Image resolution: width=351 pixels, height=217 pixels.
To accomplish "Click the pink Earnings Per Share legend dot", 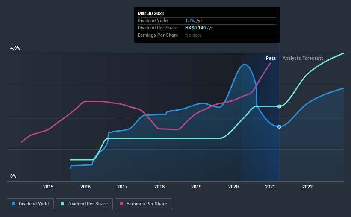I will [x=121, y=204].
